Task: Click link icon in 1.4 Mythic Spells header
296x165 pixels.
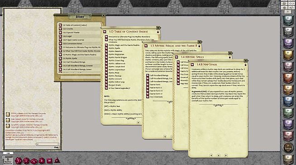Action: 177,57
